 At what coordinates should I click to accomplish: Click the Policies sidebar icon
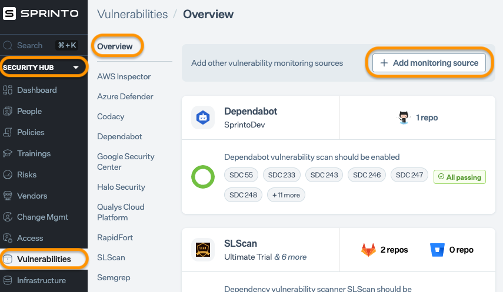[8, 132]
